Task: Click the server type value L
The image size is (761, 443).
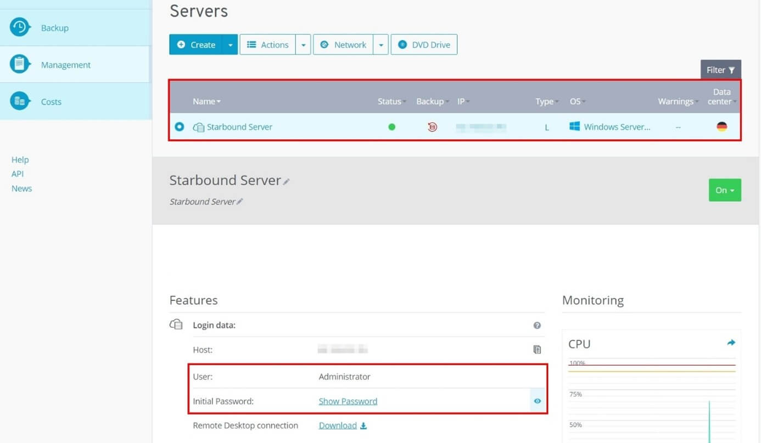Action: pos(547,127)
